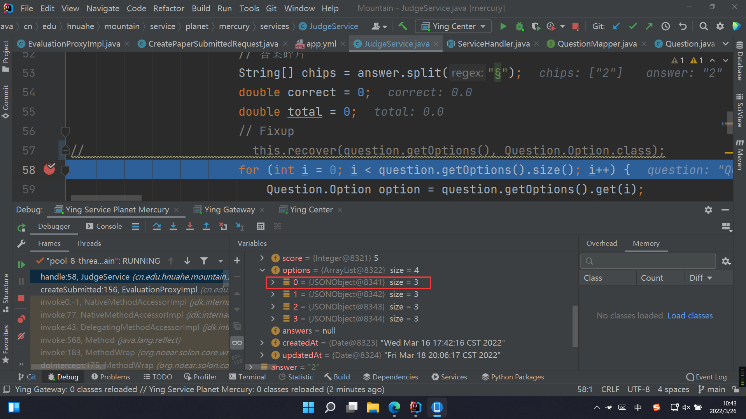Start debugging with the green bug icon

click(520, 26)
